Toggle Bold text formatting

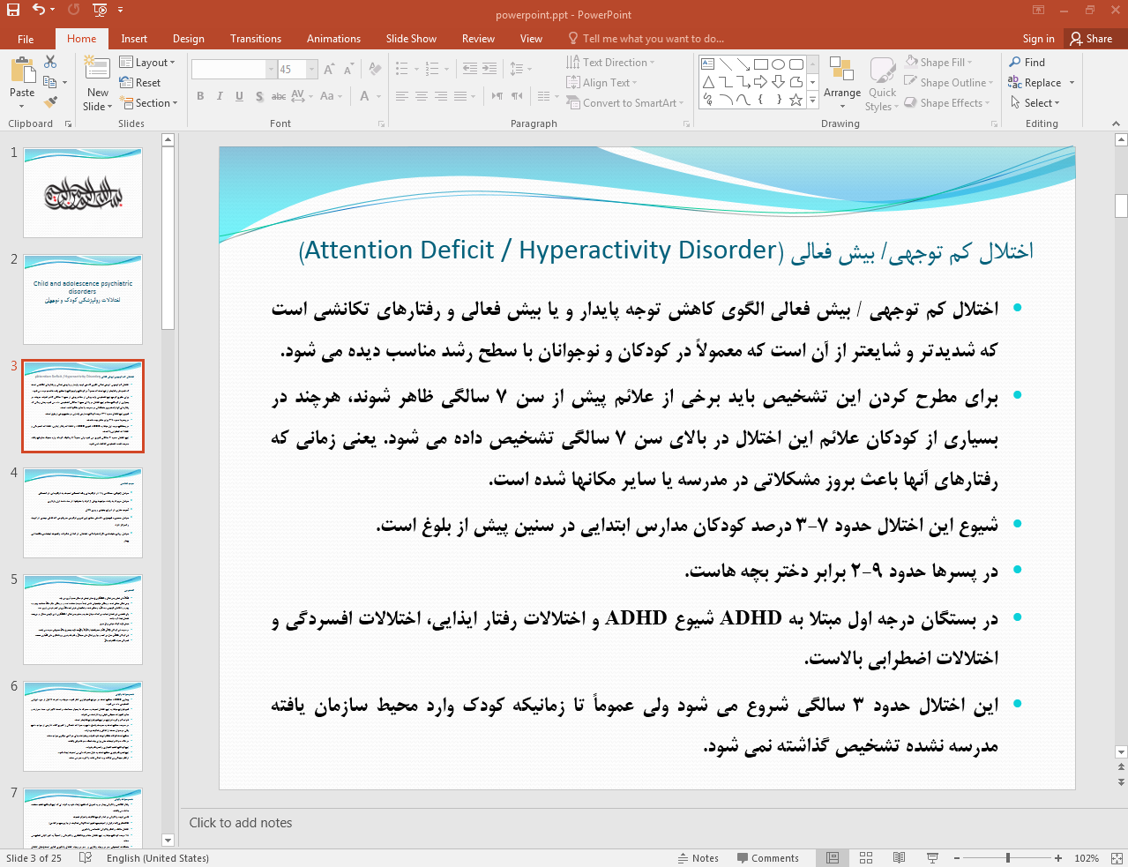(x=200, y=96)
